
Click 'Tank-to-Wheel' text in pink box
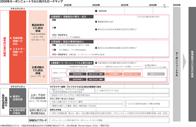click(x=38, y=34)
